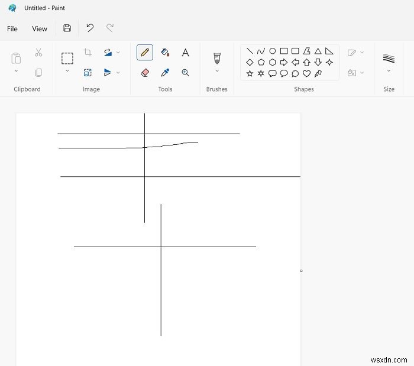
Task: Select the Color picker eyedropper
Action: tap(165, 73)
